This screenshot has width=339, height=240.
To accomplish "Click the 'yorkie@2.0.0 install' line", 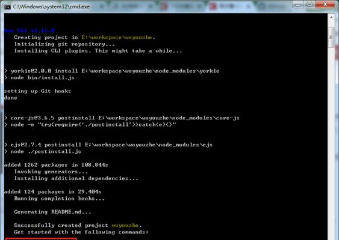I will [112, 71].
